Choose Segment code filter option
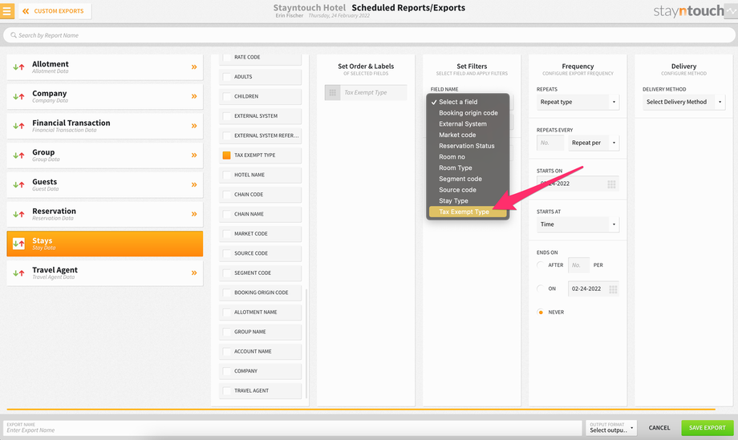 coord(468,179)
